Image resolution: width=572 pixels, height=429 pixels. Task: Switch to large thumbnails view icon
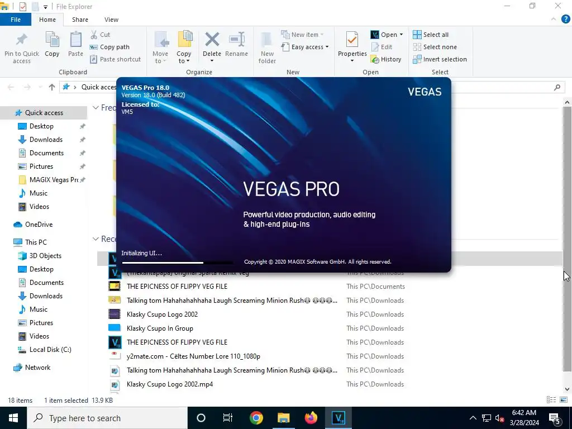pos(564,400)
